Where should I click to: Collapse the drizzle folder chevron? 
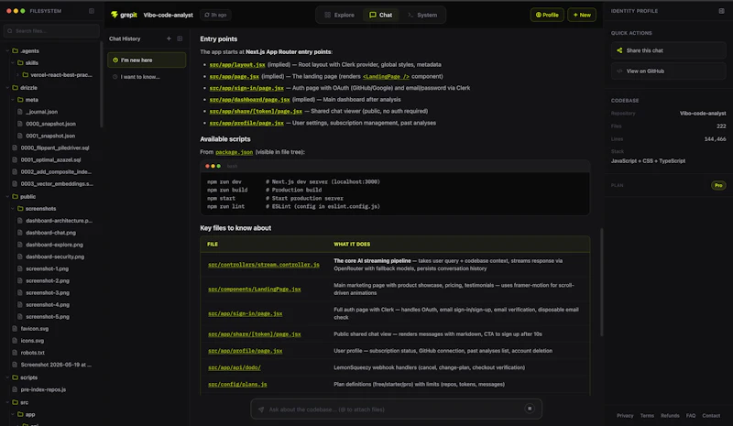tap(7, 87)
